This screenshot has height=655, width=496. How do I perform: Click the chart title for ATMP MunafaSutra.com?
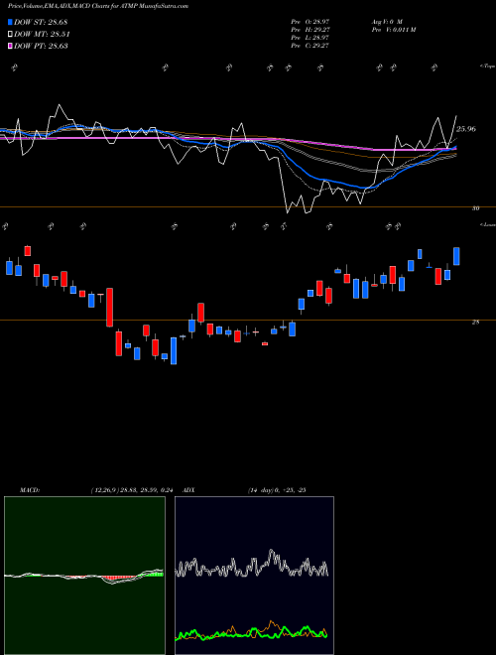pyautogui.click(x=98, y=6)
